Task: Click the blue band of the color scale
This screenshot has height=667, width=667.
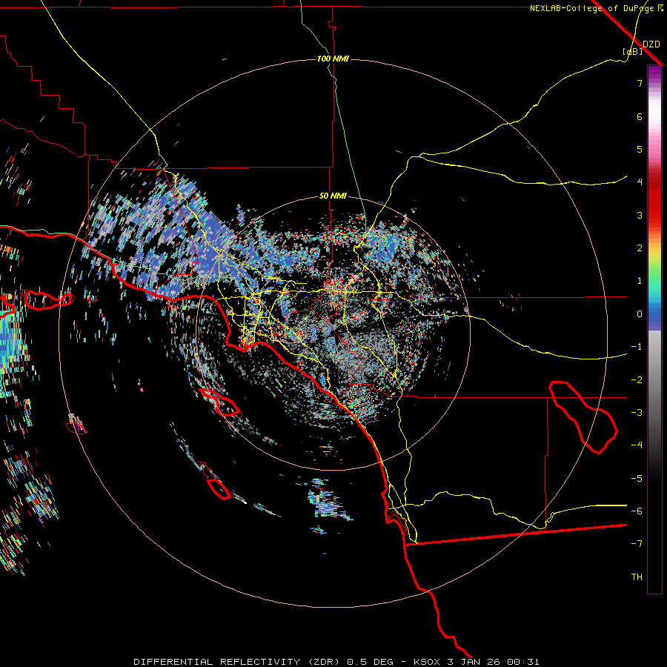Action: 654,317
